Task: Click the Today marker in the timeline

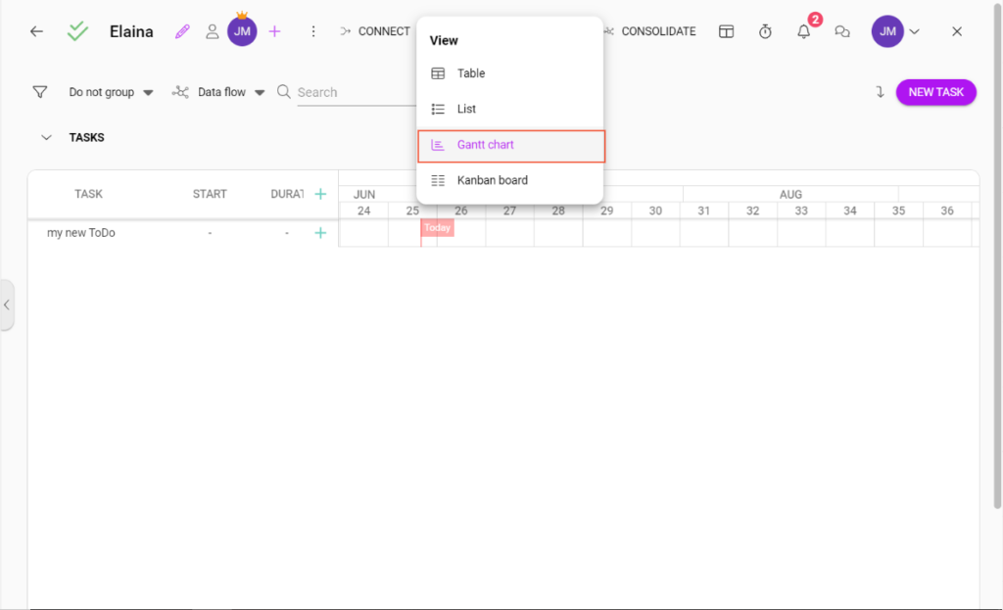Action: click(x=437, y=227)
